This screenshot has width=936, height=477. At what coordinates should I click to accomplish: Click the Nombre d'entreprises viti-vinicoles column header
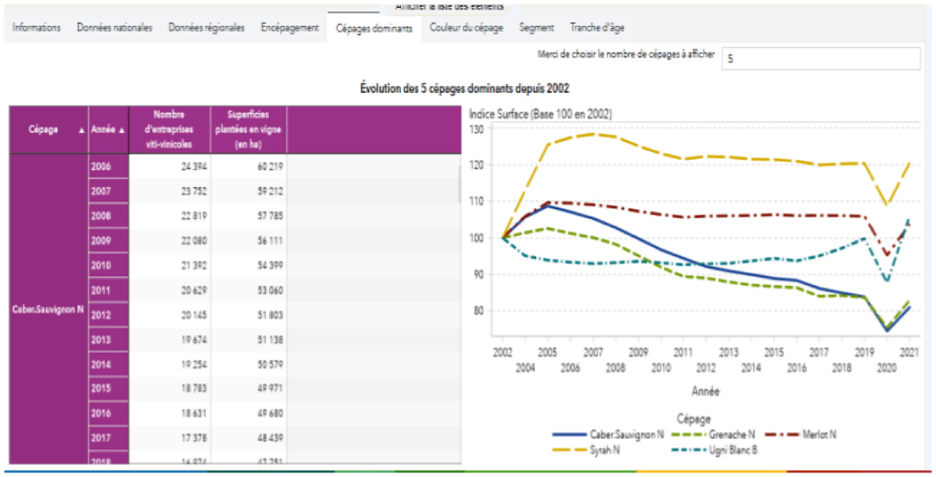tap(169, 129)
